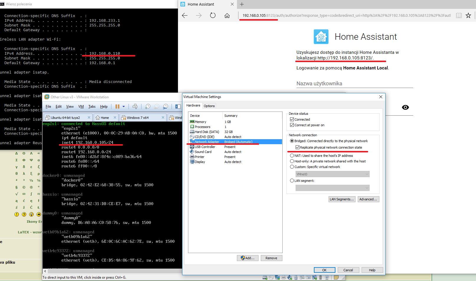Toggle Connect at power on checkbox
Viewport: 476px width, 281px height.
coord(292,125)
